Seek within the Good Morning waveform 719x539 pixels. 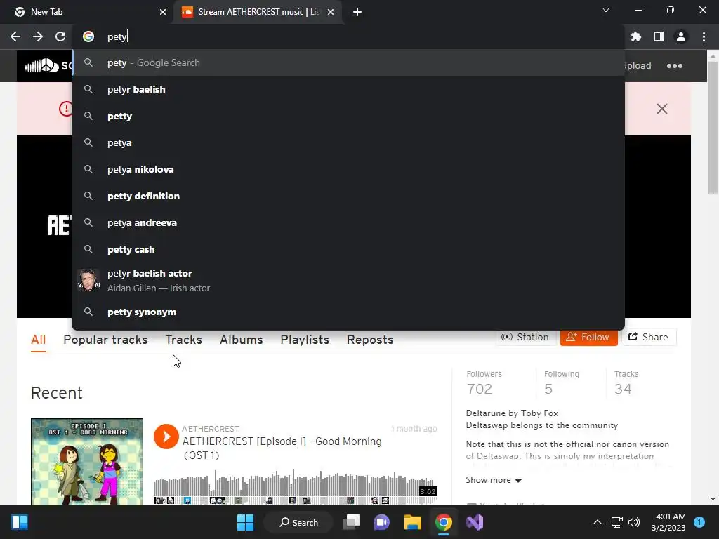point(296,487)
